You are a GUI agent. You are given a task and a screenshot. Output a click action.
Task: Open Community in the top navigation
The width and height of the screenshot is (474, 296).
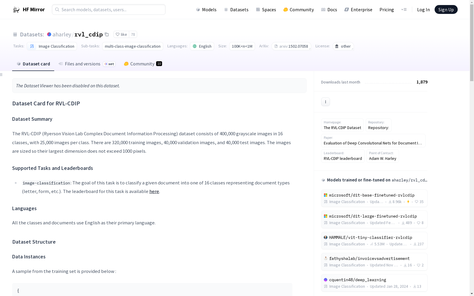299,9
